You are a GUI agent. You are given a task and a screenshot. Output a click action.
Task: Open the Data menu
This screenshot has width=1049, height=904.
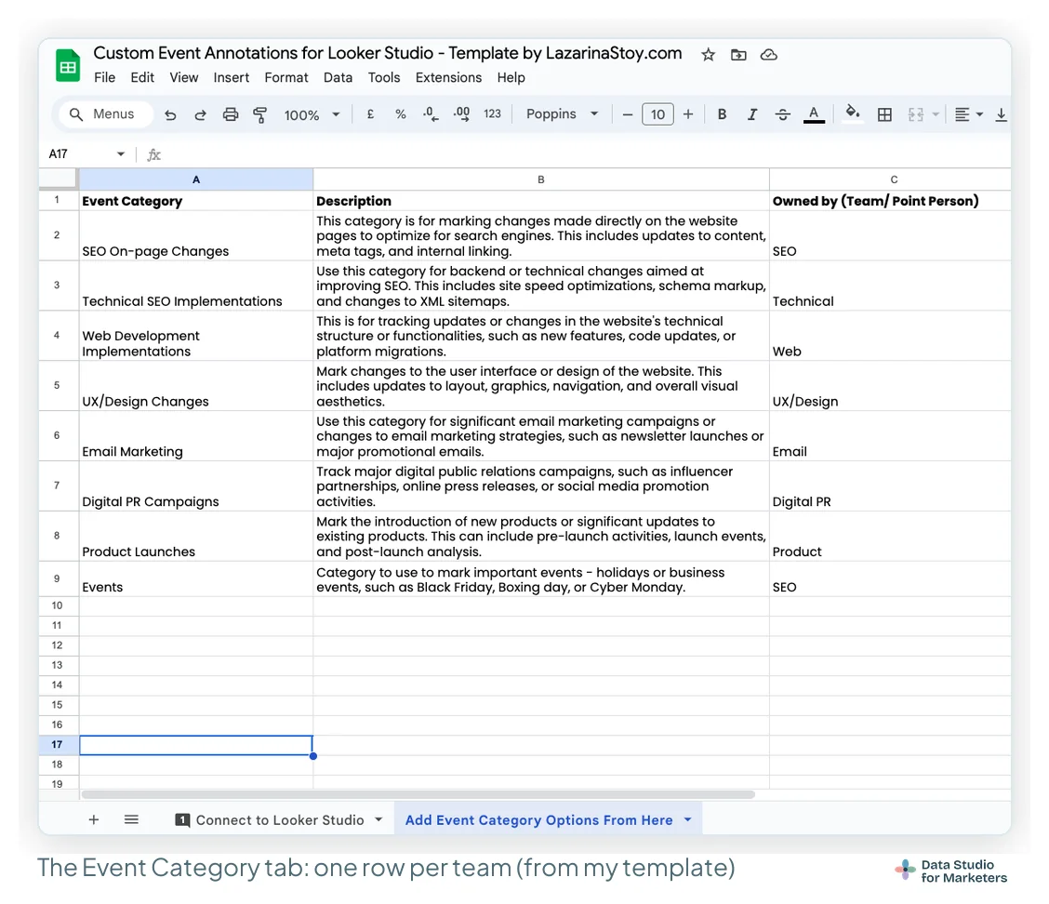338,77
